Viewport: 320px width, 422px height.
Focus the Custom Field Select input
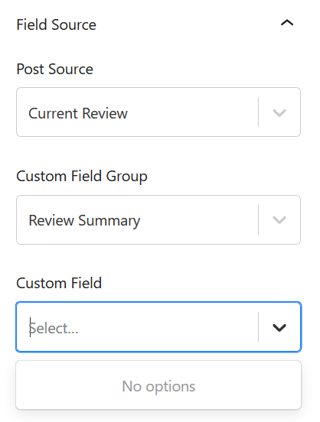click(158, 327)
